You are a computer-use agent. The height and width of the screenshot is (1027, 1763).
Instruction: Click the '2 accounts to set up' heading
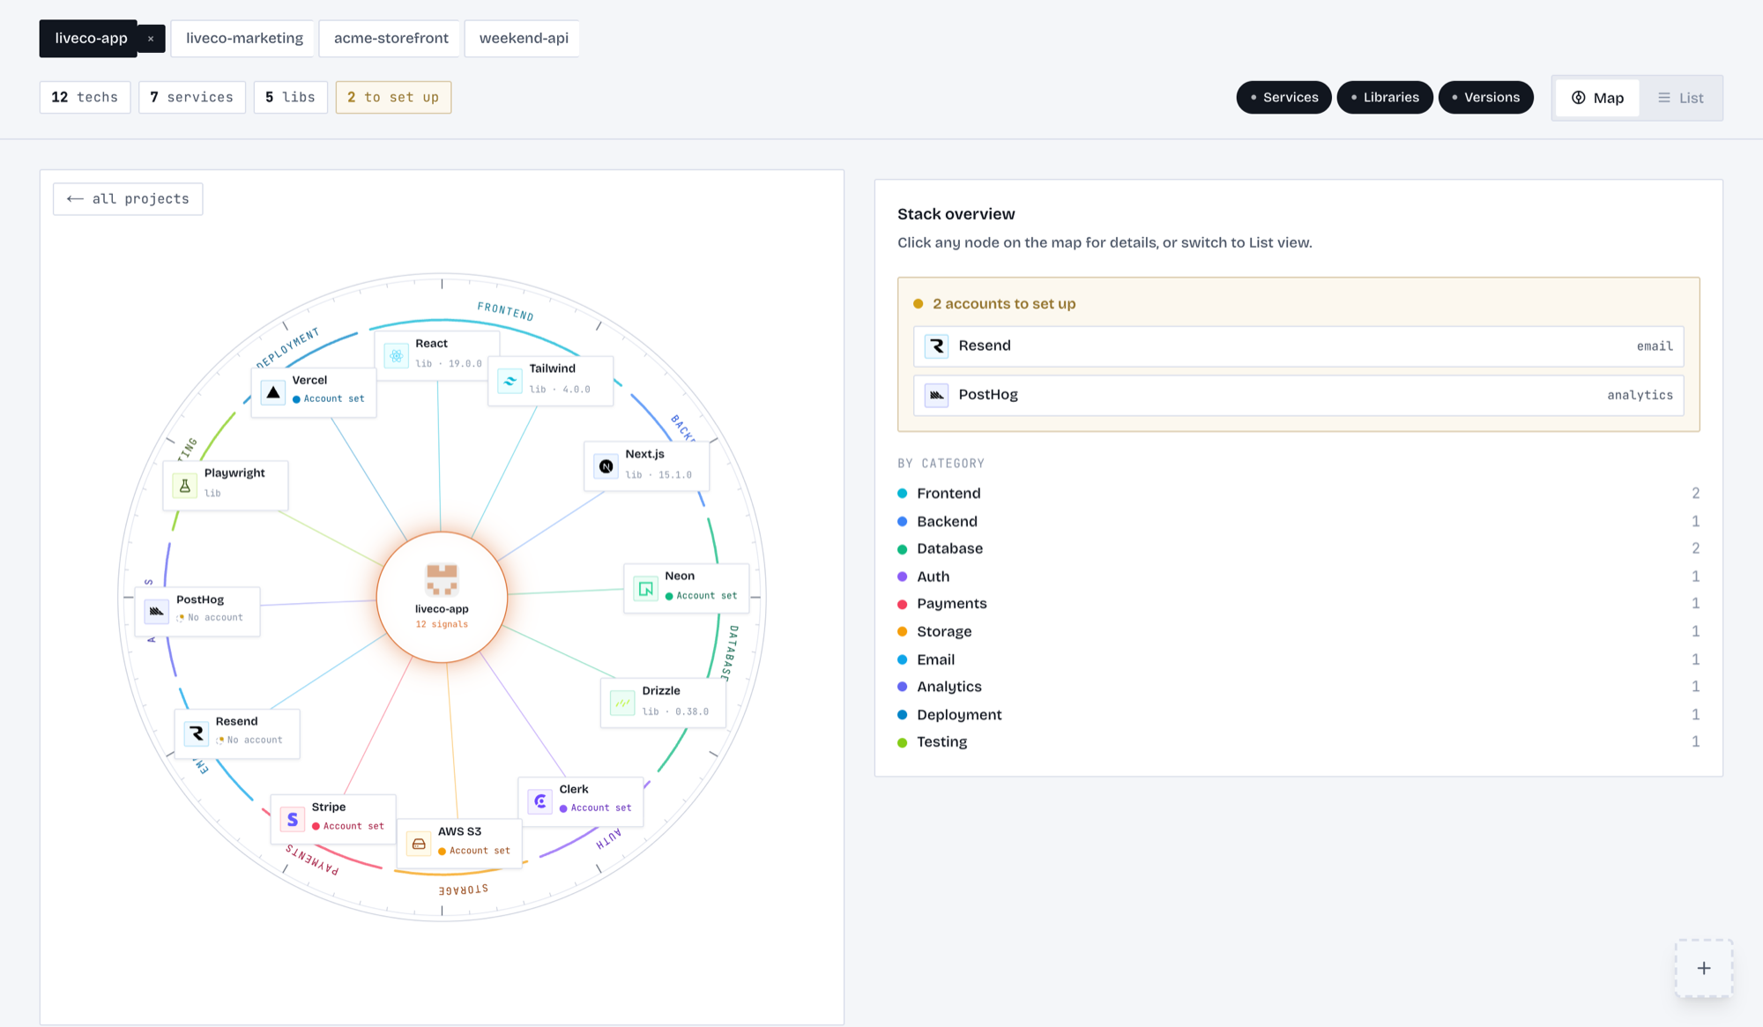1004,303
